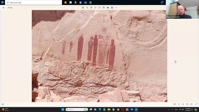The width and height of the screenshot is (199, 112).
Task: Print the photo using the printer icon
Action: [x=104, y=7]
